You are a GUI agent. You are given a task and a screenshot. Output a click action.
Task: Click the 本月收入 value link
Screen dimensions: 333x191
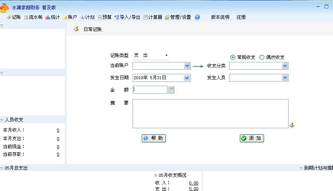click(58, 130)
